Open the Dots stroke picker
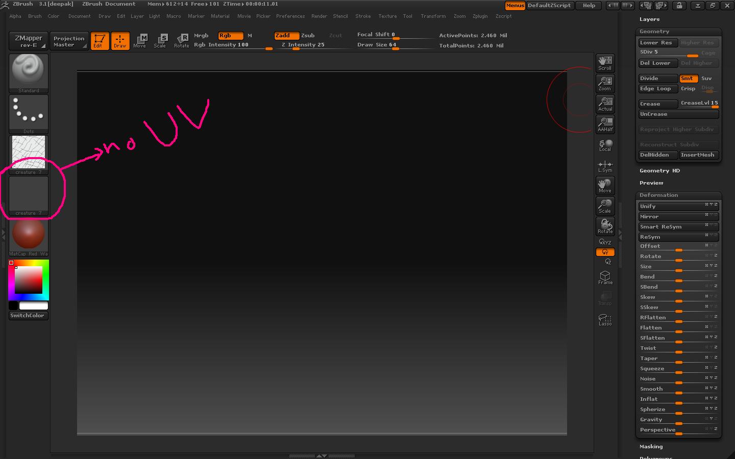This screenshot has width=735, height=459. click(29, 114)
